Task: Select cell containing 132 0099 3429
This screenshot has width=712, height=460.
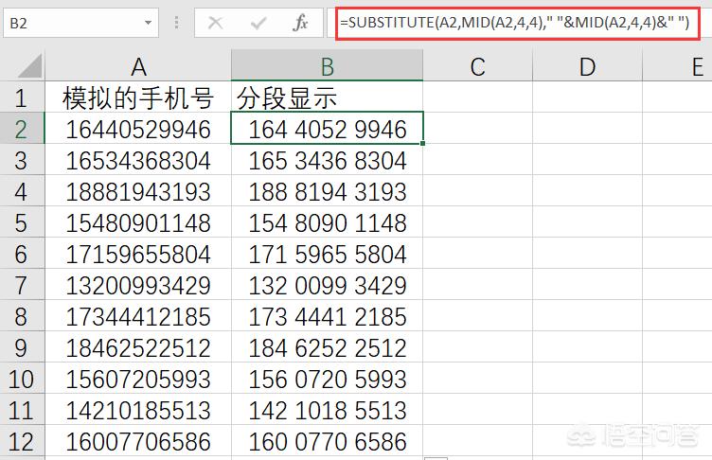Action: (x=327, y=285)
